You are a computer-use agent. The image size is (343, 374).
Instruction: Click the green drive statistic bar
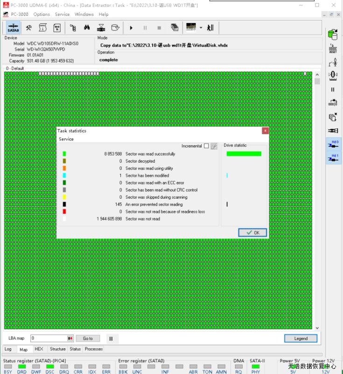[x=244, y=154]
